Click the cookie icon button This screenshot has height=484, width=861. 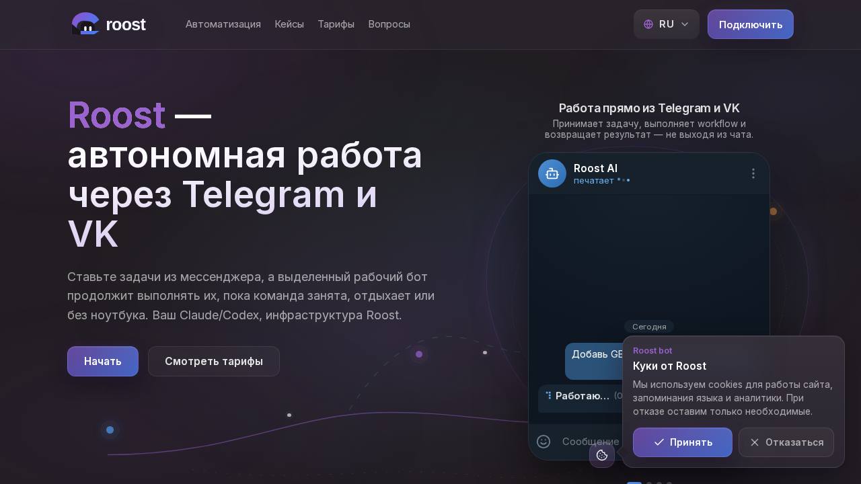tap(602, 455)
